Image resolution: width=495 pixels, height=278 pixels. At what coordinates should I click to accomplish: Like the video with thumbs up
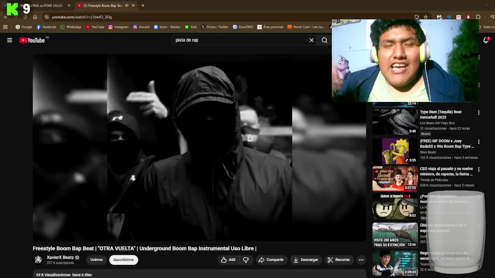point(228,260)
